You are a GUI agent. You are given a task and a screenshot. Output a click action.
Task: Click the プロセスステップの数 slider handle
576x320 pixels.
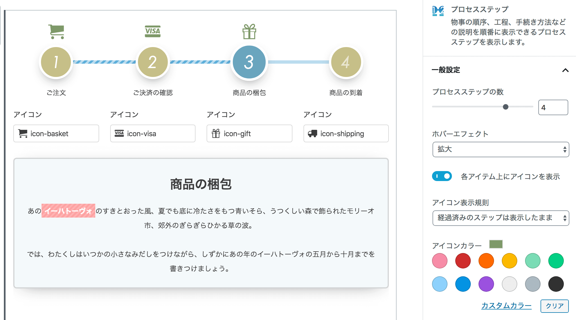click(506, 107)
